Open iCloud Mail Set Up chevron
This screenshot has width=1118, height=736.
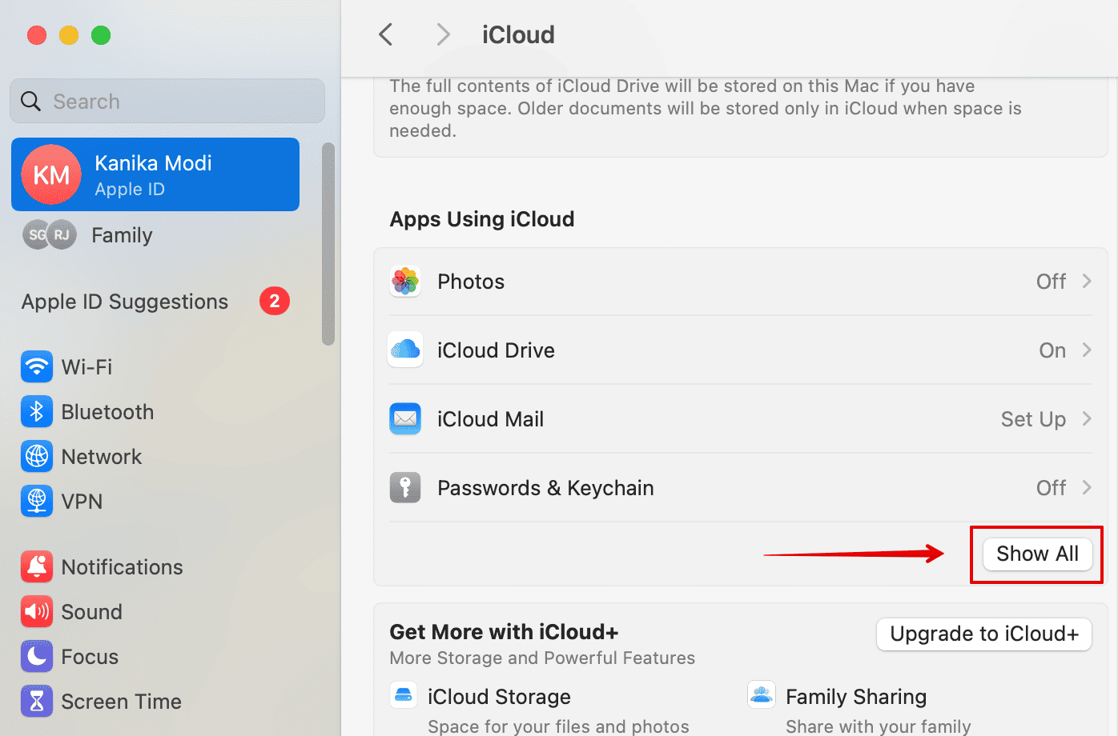(x=1087, y=419)
